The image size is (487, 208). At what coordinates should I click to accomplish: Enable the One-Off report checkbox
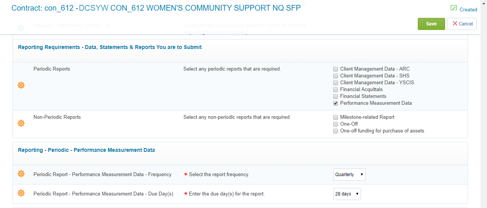pos(336,124)
